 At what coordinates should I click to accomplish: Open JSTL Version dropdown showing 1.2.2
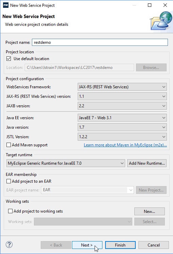tap(122, 137)
